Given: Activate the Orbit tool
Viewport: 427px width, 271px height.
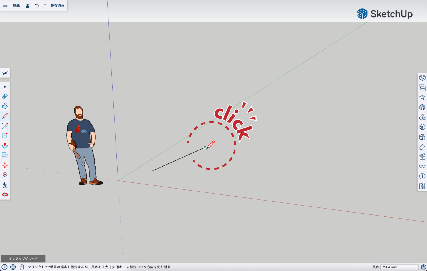Looking at the screenshot, I should (x=5, y=194).
